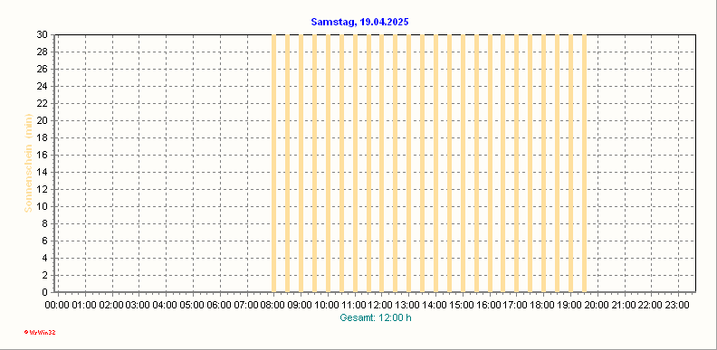Image resolution: width=717 pixels, height=350 pixels.
Task: Click the 23:00 time axis label
Action: tap(678, 305)
